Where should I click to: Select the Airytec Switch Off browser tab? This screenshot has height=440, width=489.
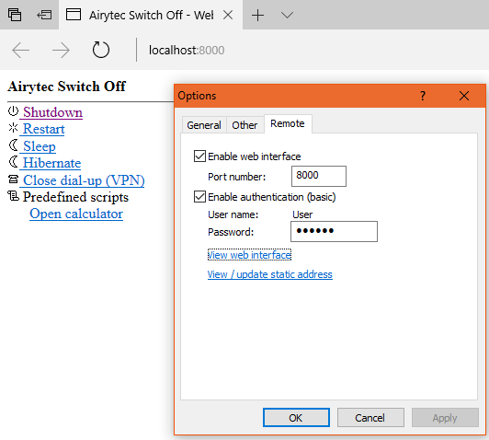(x=151, y=15)
